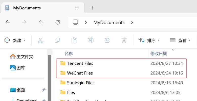Select the folder named files
This screenshot has height=101, width=197.
click(x=71, y=93)
